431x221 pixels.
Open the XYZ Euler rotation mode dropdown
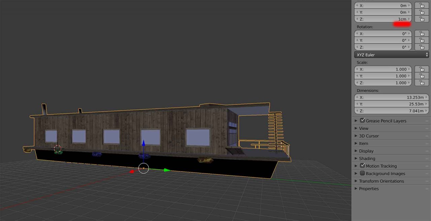click(x=392, y=55)
